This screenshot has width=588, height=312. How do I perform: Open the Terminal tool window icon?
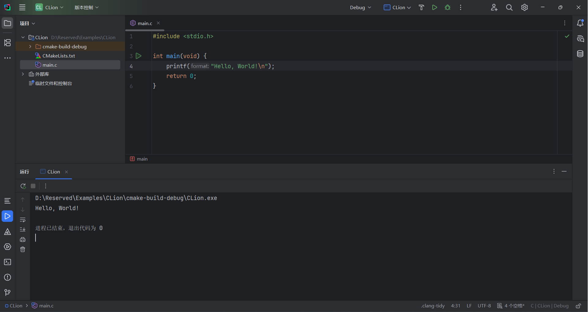coord(7,262)
